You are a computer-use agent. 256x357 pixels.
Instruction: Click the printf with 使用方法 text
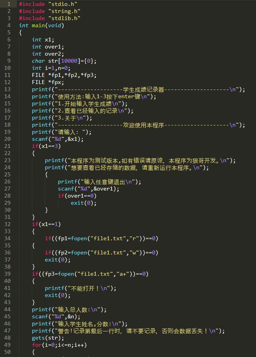(94, 96)
